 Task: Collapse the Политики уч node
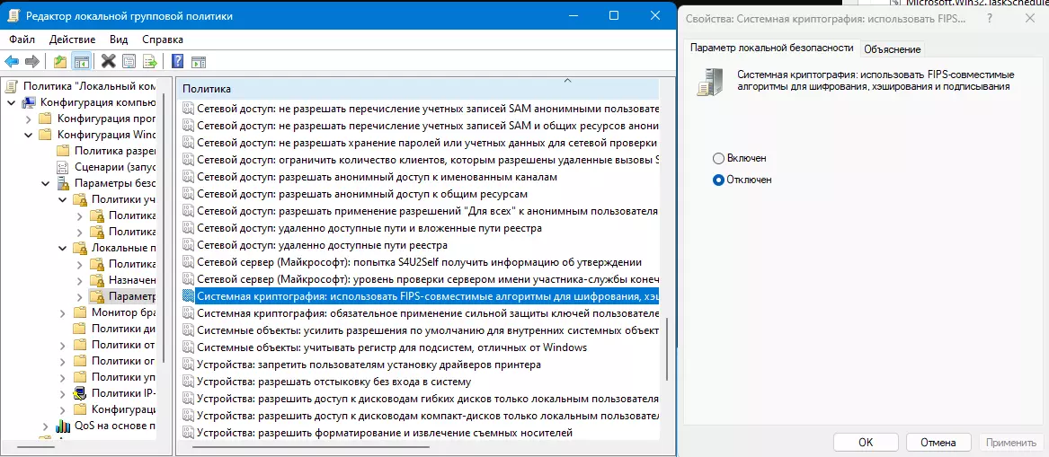pos(62,199)
